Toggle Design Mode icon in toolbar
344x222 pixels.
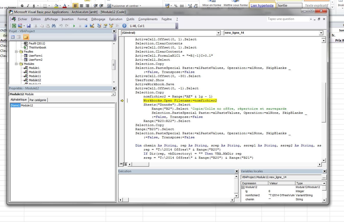[92, 26]
